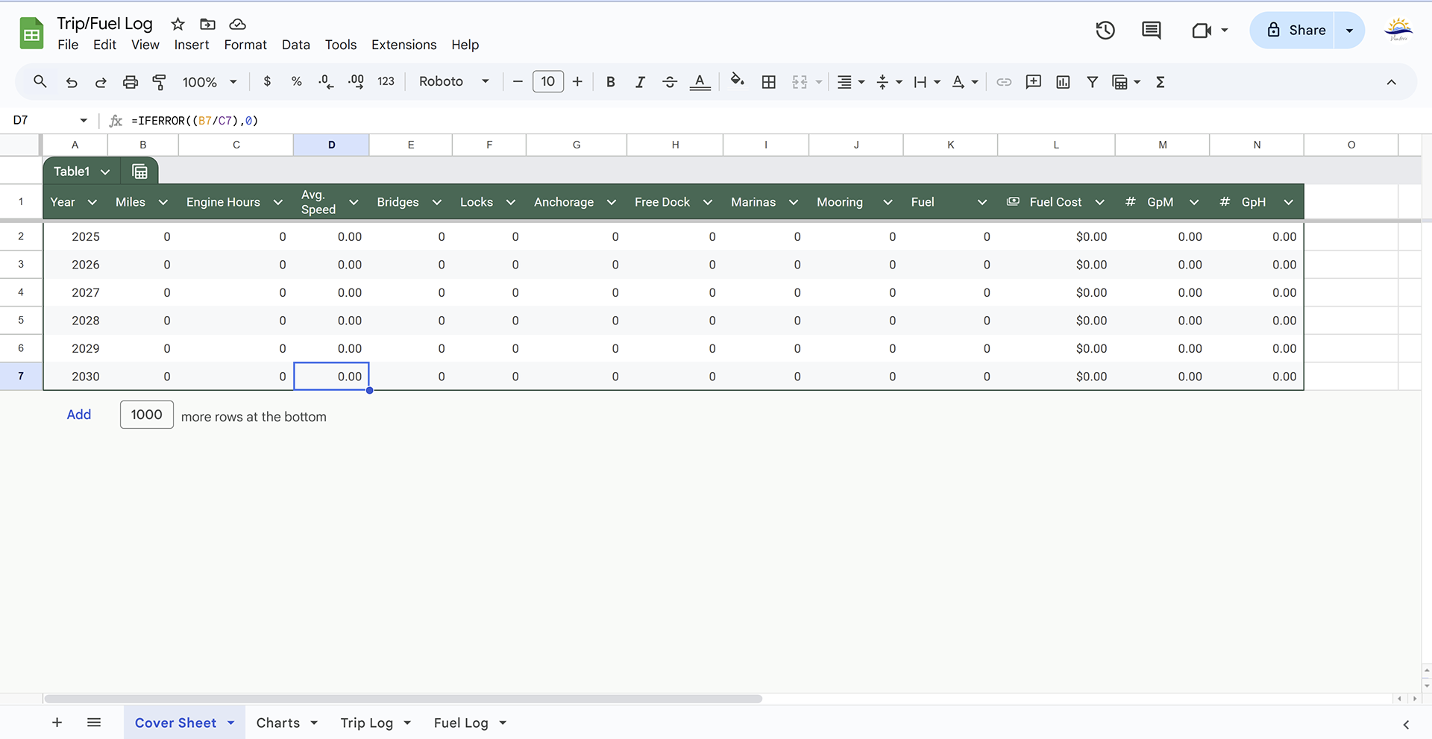Open account profile avatar
This screenshot has height=739, width=1432.
tap(1398, 30)
